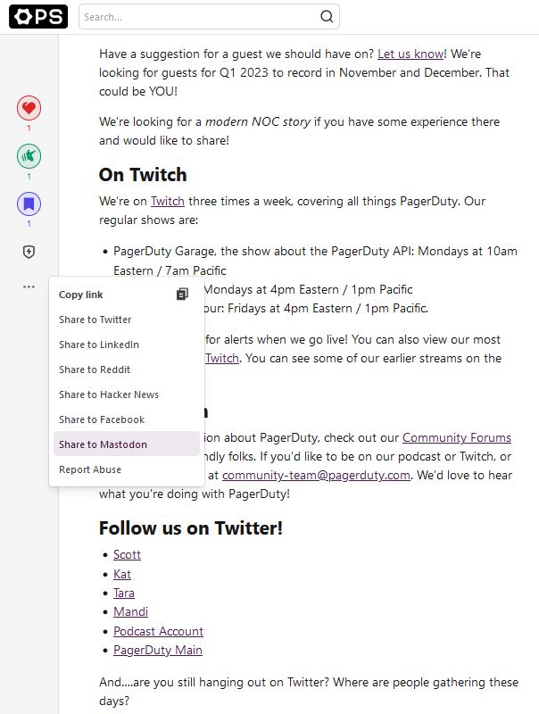The image size is (539, 714).
Task: Open the Podcast Account Twitter link
Action: [x=158, y=631]
